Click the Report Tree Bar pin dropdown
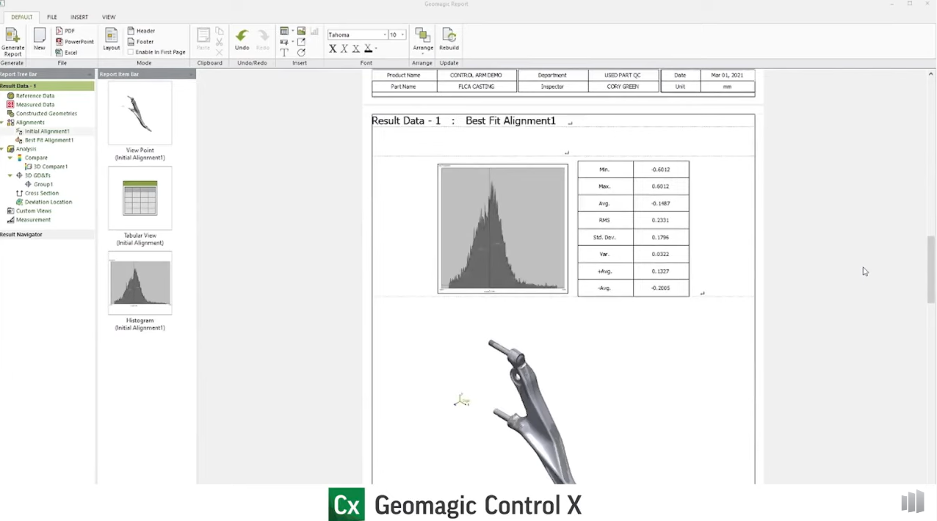The width and height of the screenshot is (937, 521). click(x=90, y=74)
